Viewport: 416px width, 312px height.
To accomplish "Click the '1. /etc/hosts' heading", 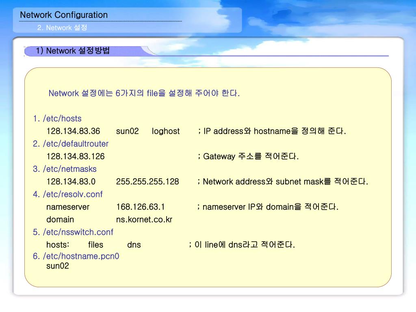I will click(57, 118).
